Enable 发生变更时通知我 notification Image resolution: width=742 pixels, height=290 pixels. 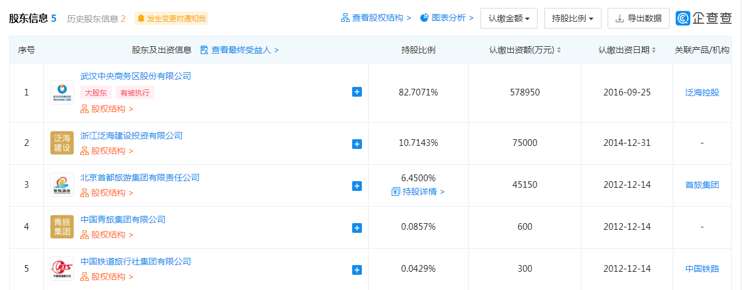pos(172,18)
